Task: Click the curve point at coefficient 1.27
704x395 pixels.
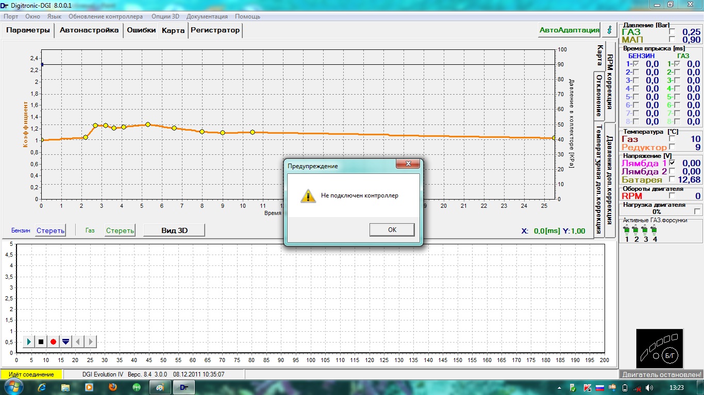Action: coord(148,124)
